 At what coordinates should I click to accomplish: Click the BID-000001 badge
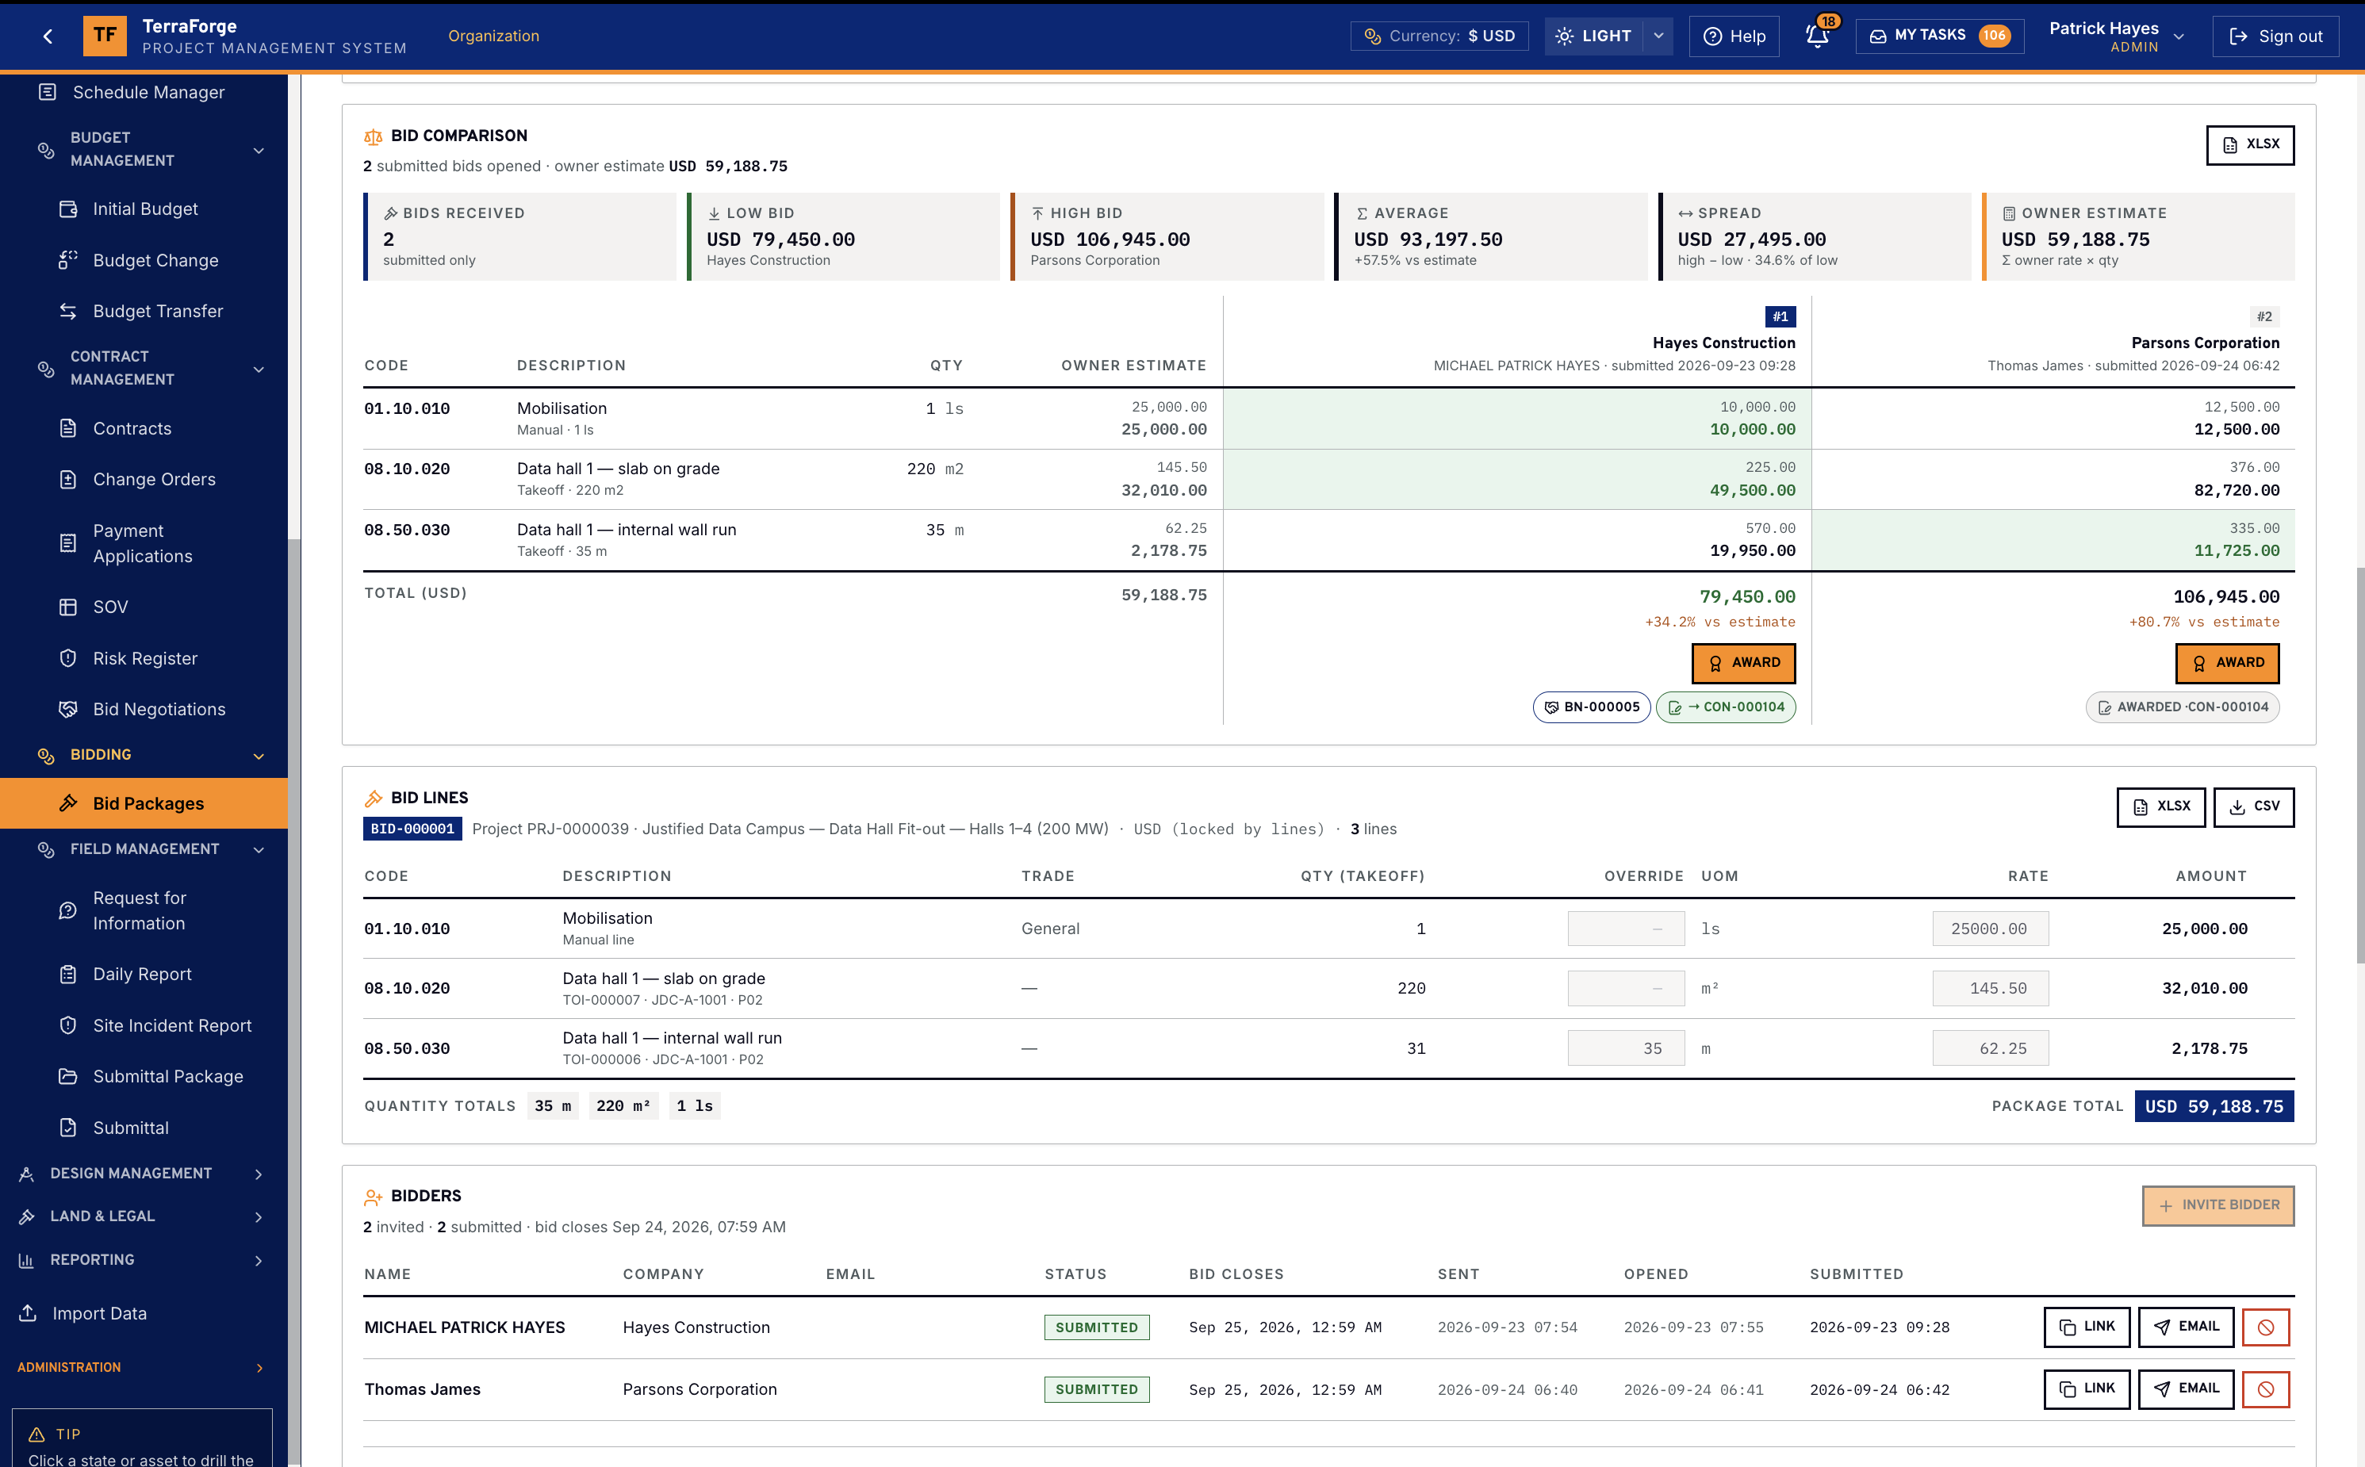pos(412,829)
